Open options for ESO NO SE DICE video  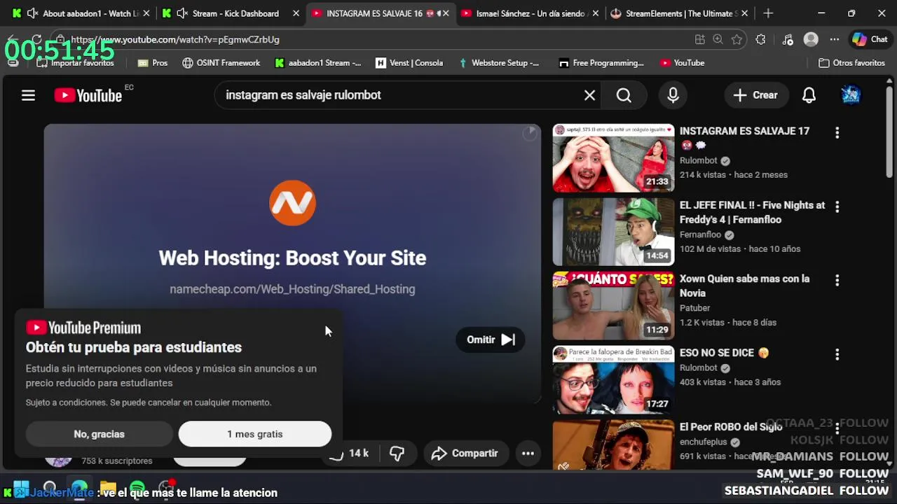(837, 354)
